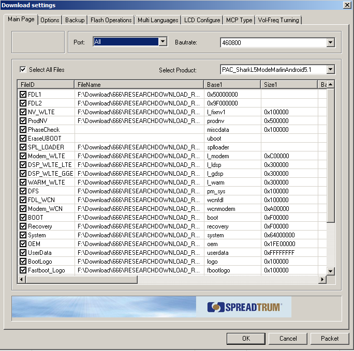The image size is (354, 351).
Task: Click the Packet button
Action: 330,339
